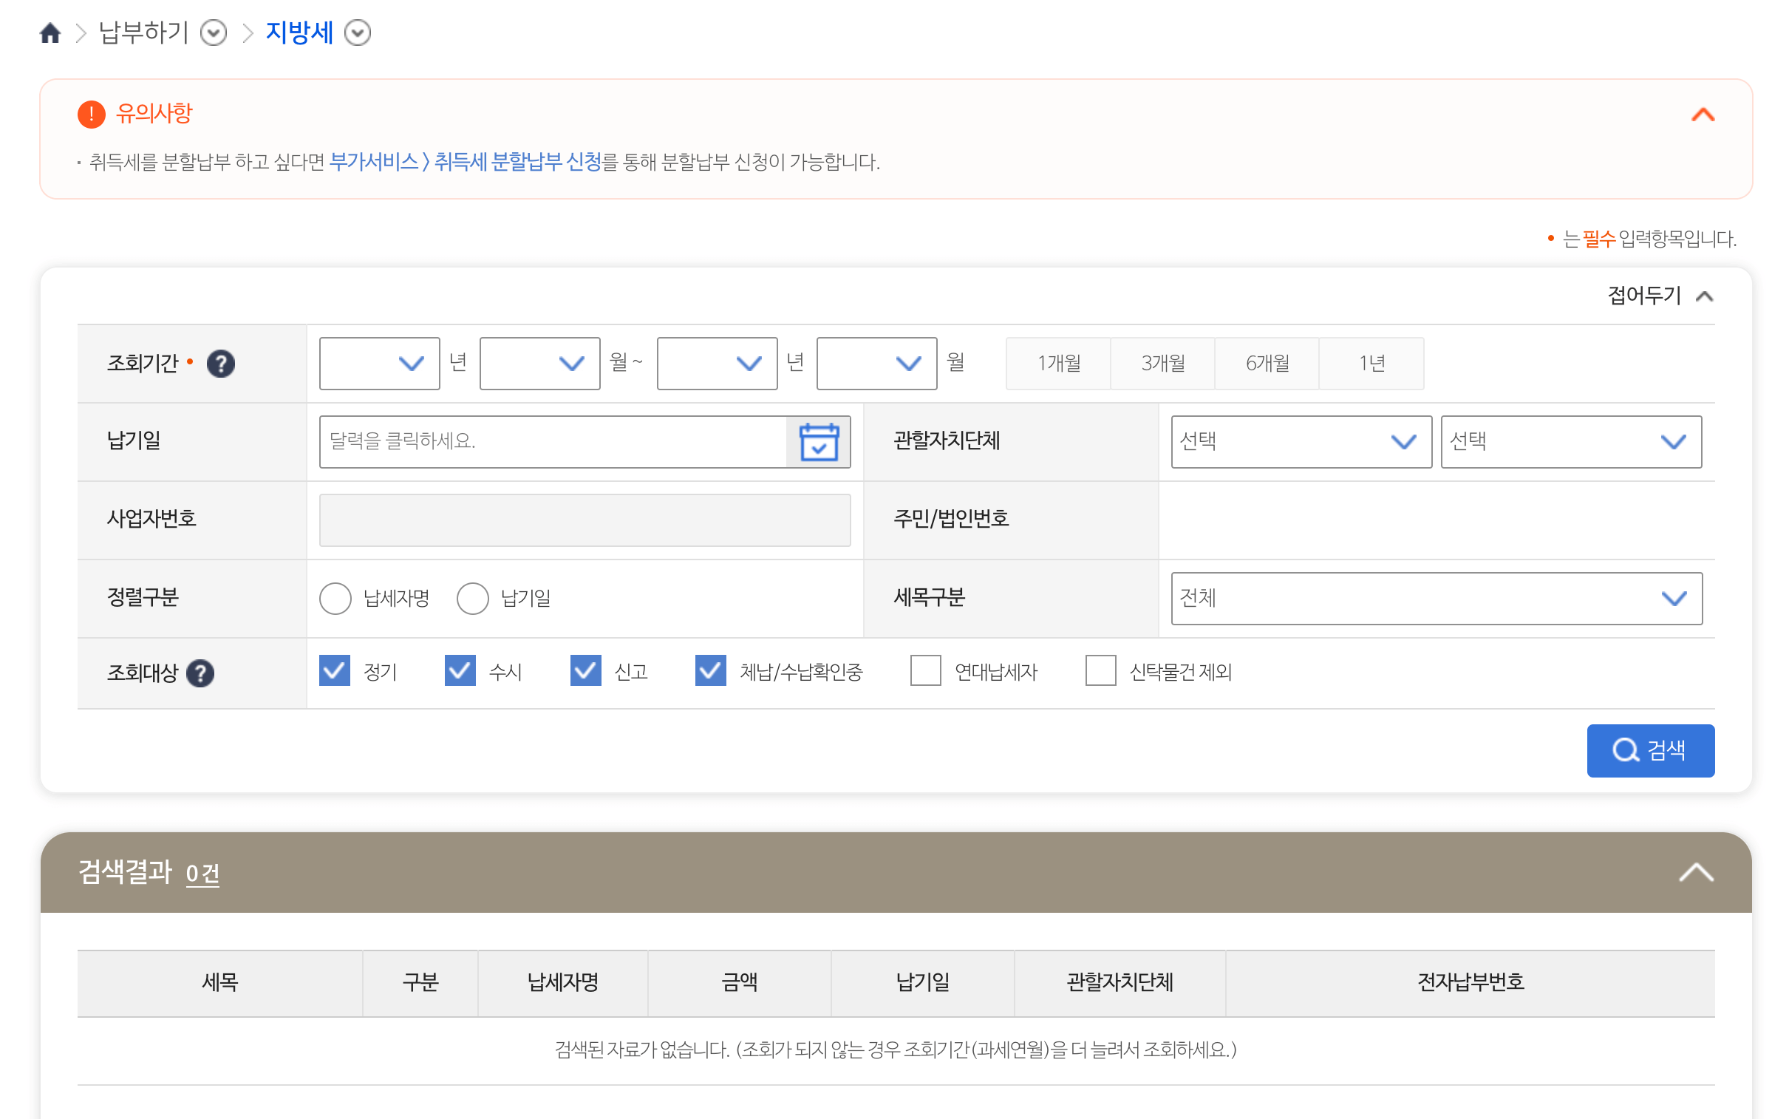
Task: Click the 1개월 period button
Action: (x=1058, y=363)
